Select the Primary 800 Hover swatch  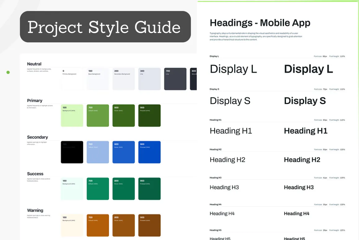[123, 115]
